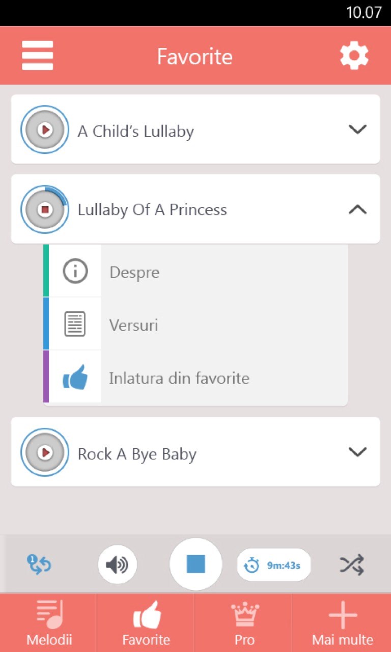The height and width of the screenshot is (652, 391).
Task: Open settings via the gear icon
Action: [x=354, y=56]
